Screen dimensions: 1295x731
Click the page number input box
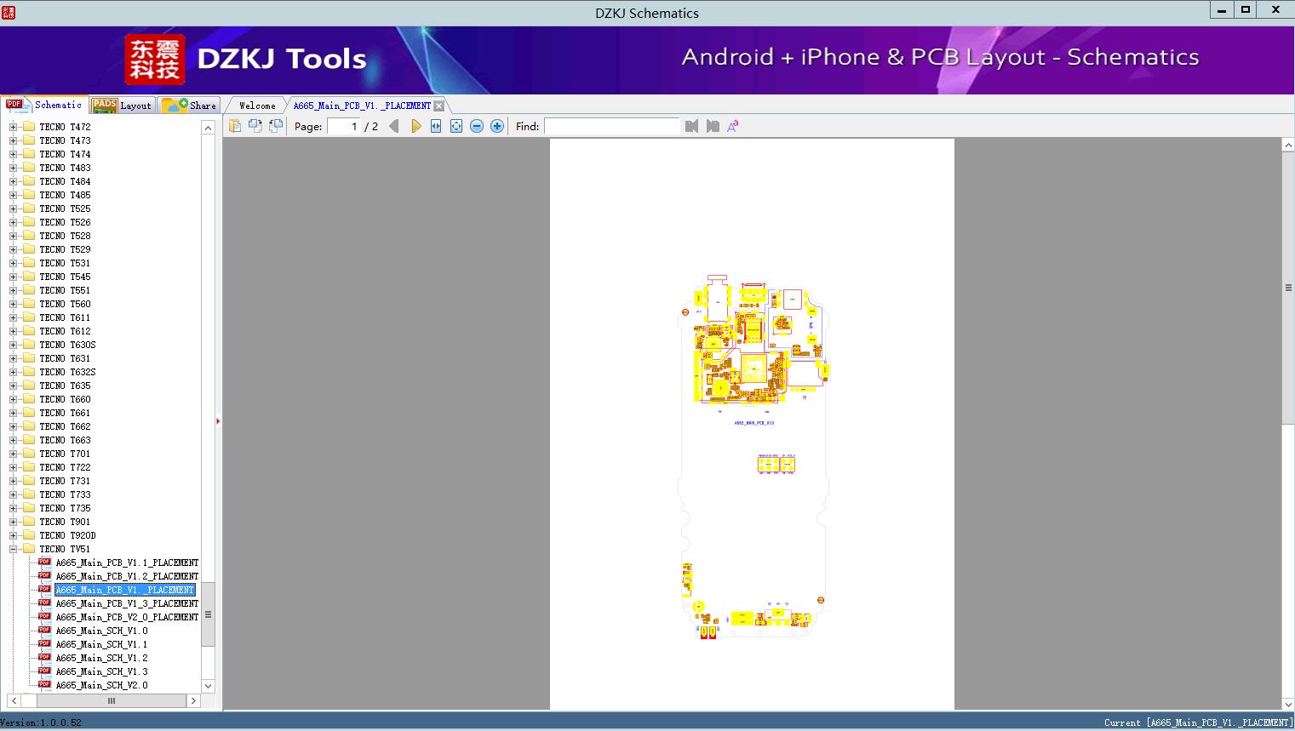coord(344,126)
